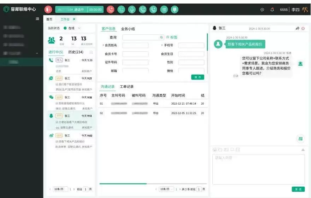Image resolution: width=311 pixels, height=198 pixels.
Task: Open 10条/页 dropdown under the conversation list
Action: 60,189
